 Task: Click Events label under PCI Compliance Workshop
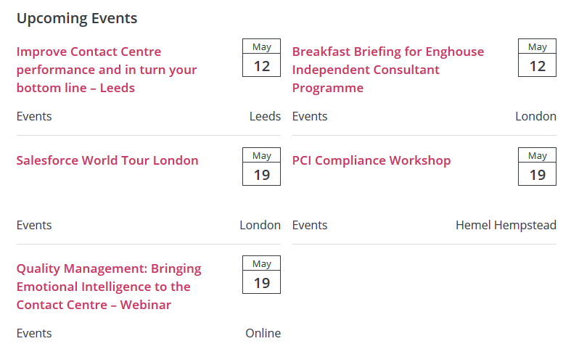(310, 225)
